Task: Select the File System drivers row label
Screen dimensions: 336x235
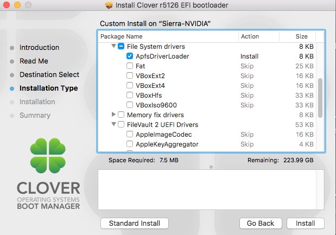Action: (x=156, y=46)
